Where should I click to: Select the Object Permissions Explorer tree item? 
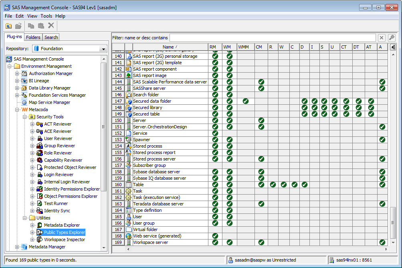[71, 196]
